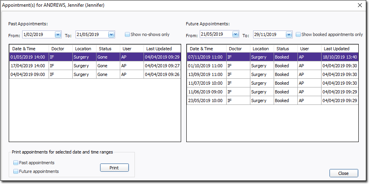Sort past appointments by Date & Time header

click(x=28, y=49)
